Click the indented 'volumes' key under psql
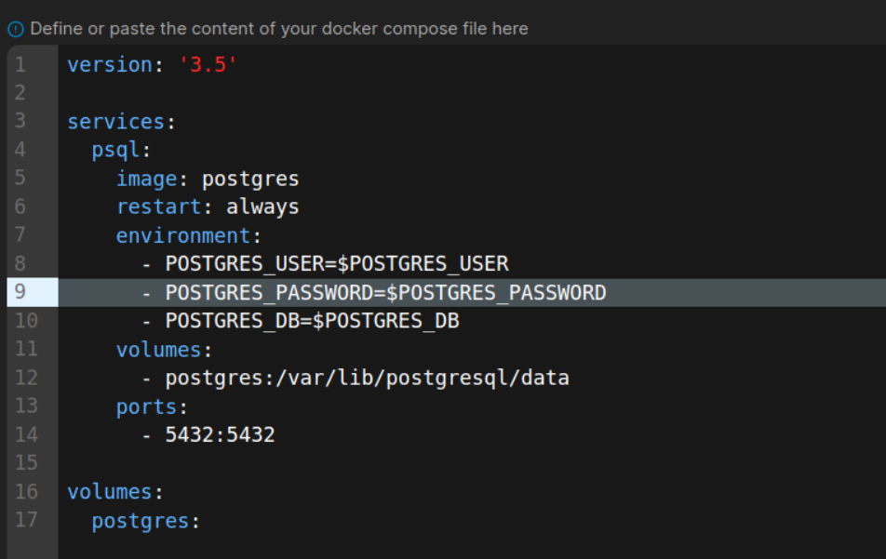Viewport: 886px width, 559px height. (x=158, y=350)
